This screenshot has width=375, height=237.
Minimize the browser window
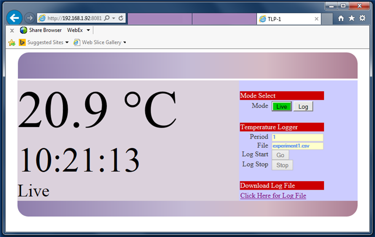click(x=331, y=6)
